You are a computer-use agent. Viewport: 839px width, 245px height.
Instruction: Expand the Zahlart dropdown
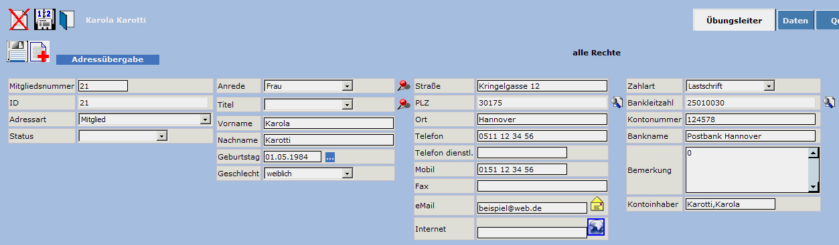coord(769,86)
